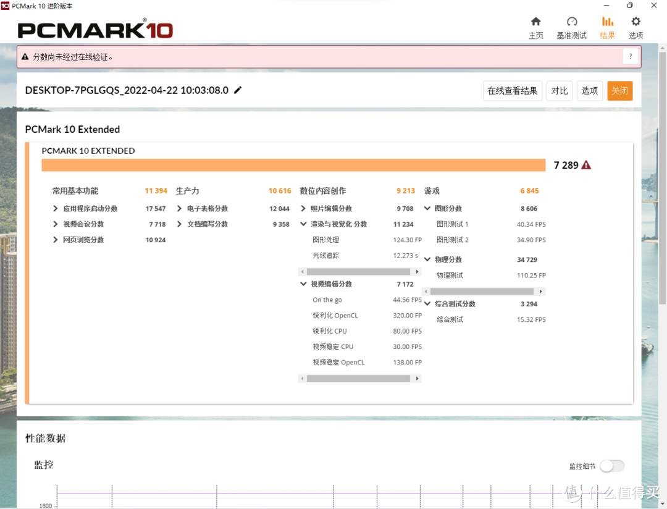Click left arrow of gaming section scrollbar
Viewport: 667px width, 509px height.
[x=426, y=292]
